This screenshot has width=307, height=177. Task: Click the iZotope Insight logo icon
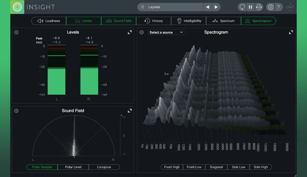point(17,7)
